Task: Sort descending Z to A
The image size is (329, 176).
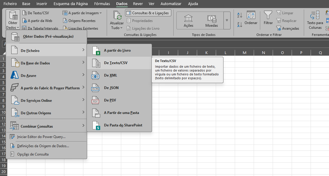Action: [x=239, y=24]
